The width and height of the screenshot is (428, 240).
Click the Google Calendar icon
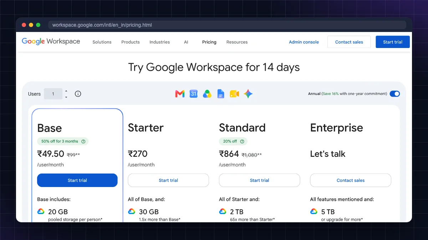point(193,94)
